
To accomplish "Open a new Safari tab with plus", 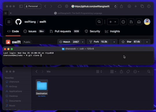I will 135,6.
